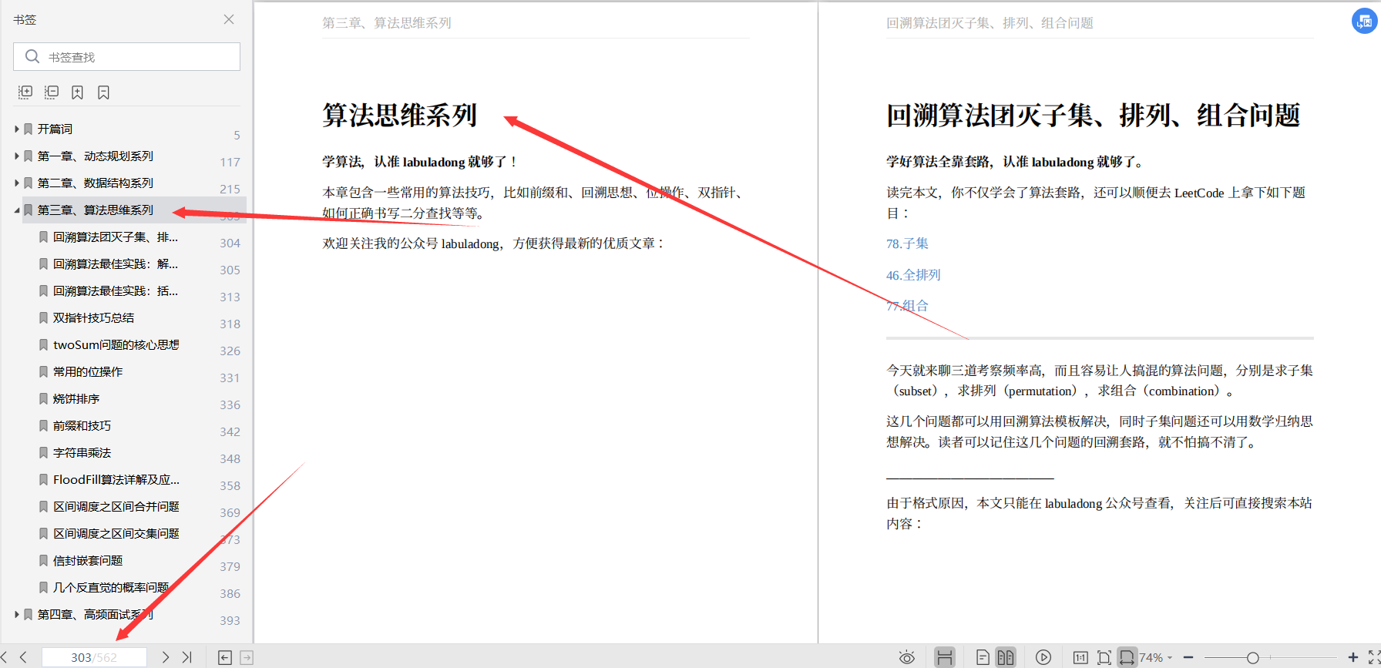Click bookmark icon beside 信封嵌套问题
1381x668 pixels.
(x=44, y=560)
